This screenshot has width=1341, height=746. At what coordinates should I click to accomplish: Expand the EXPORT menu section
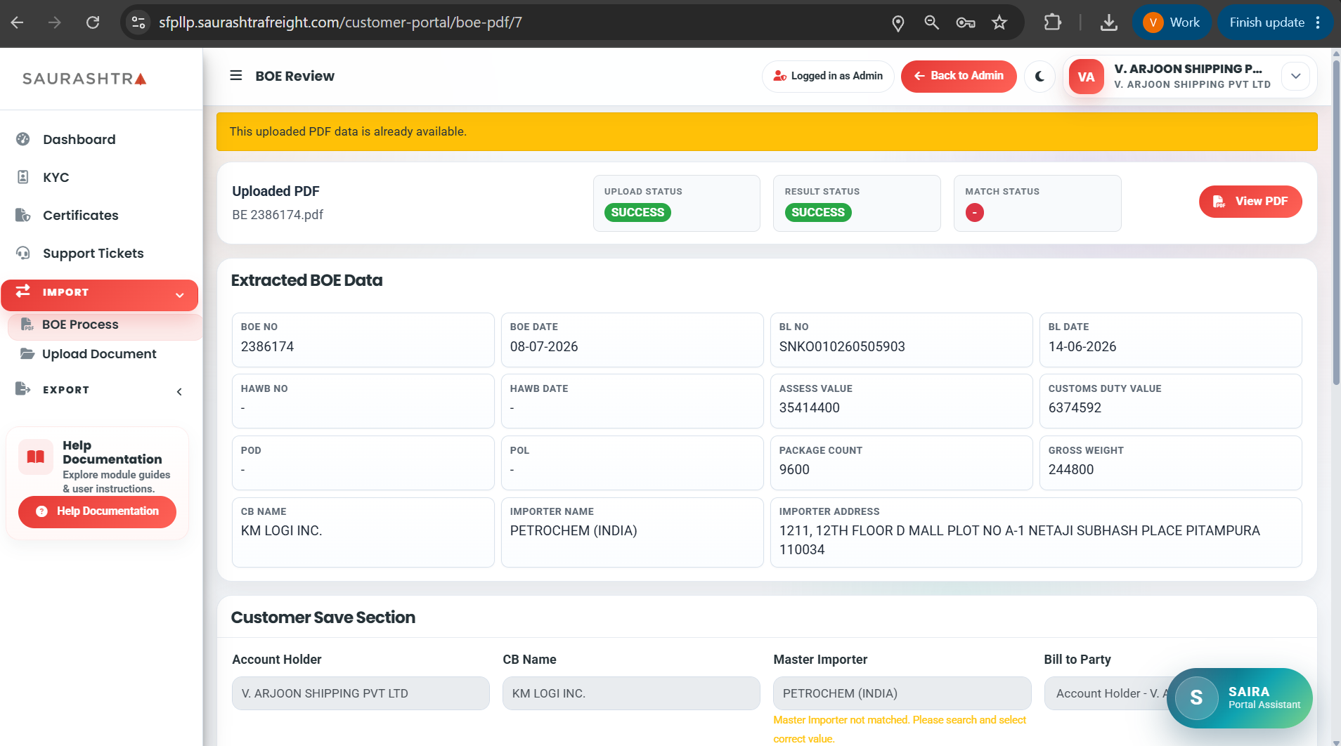pos(101,390)
